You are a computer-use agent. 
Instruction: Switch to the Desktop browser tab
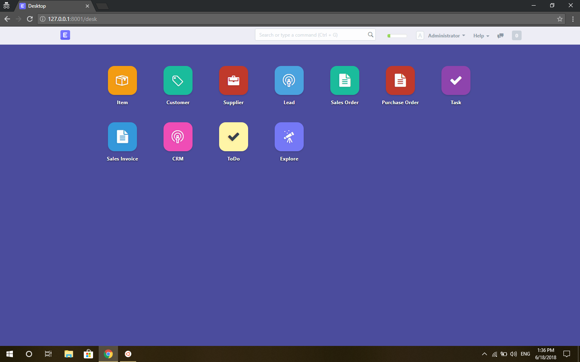coord(54,6)
